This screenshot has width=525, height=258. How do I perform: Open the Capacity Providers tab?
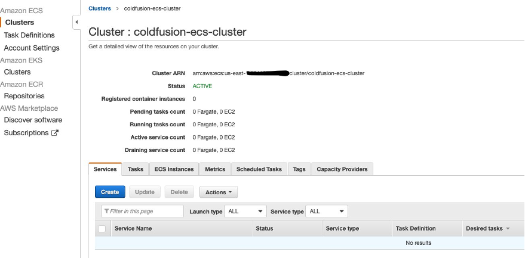(342, 169)
